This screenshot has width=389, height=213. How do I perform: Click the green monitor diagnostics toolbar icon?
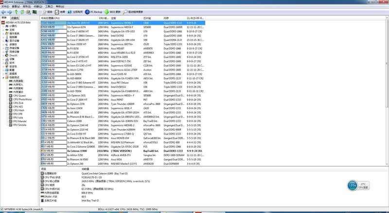click(x=35, y=12)
